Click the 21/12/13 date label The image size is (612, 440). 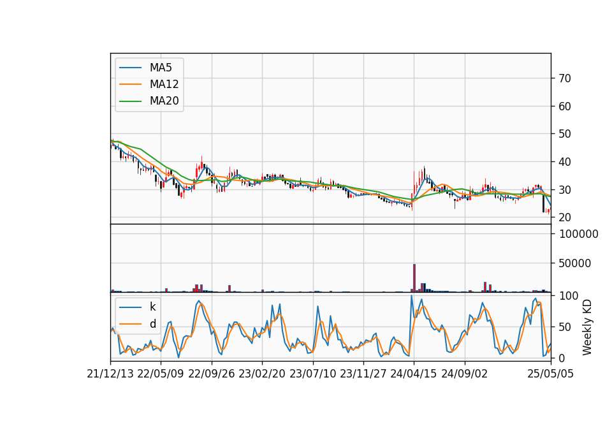[110, 374]
